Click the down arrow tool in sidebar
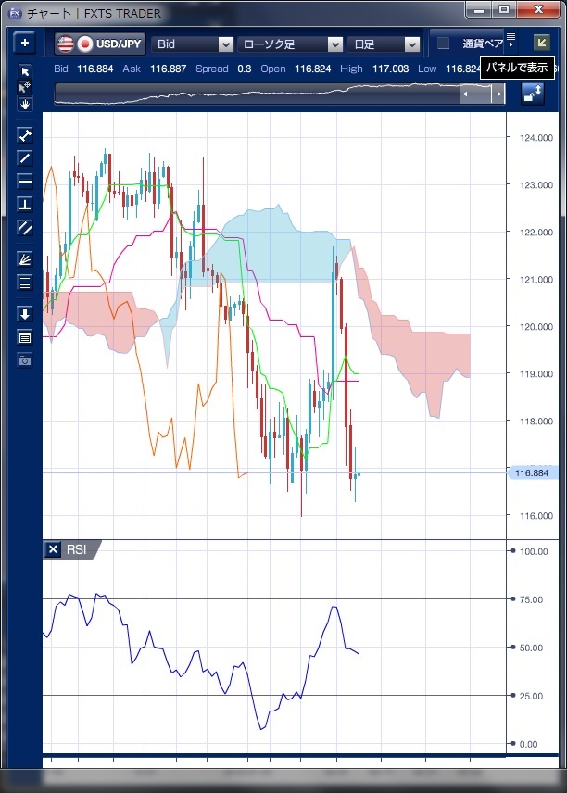Viewport: 567px width, 793px height. (25, 314)
